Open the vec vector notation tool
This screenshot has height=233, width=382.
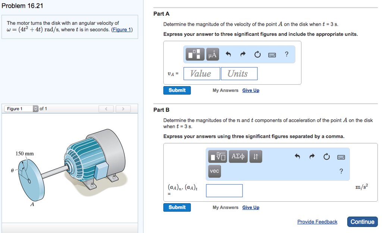(x=214, y=171)
